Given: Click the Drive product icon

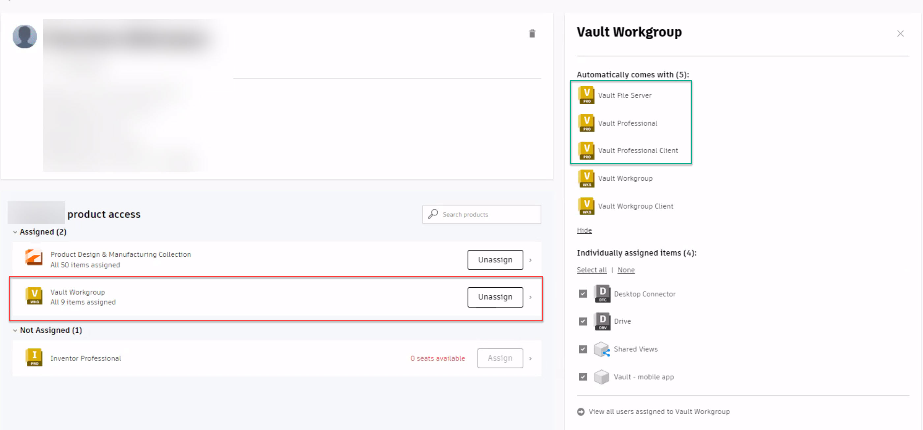Looking at the screenshot, I should (602, 321).
